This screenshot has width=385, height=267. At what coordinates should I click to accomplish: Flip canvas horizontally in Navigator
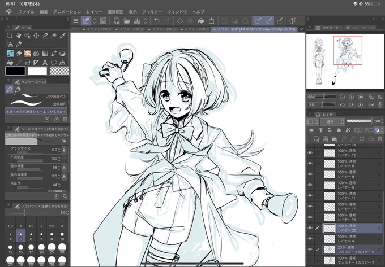click(371, 105)
